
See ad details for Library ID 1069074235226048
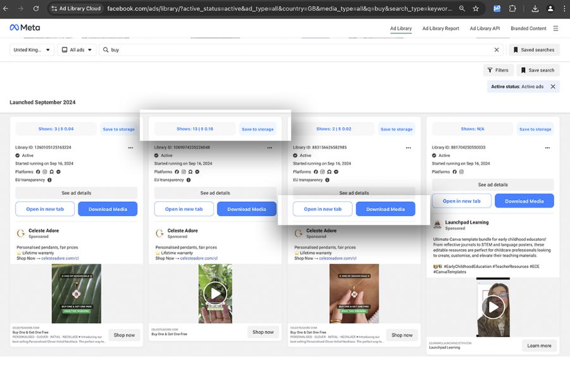215,193
